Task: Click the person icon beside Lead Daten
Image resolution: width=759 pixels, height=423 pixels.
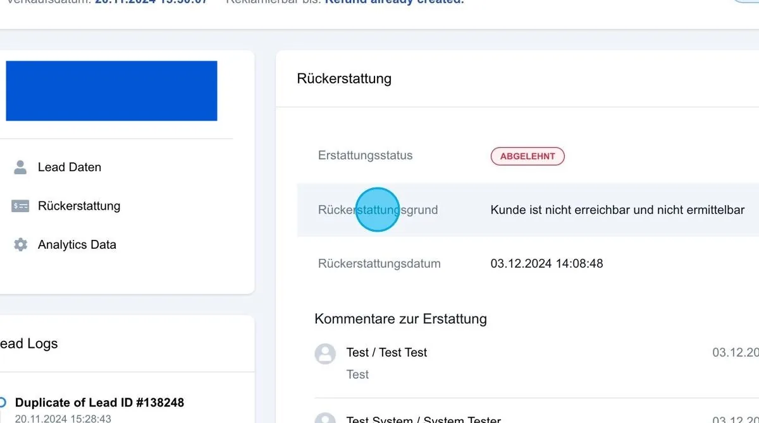Action: click(20, 167)
